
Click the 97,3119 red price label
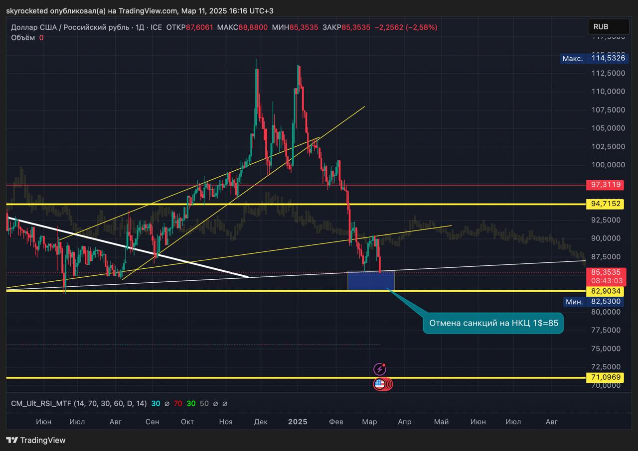pyautogui.click(x=606, y=185)
